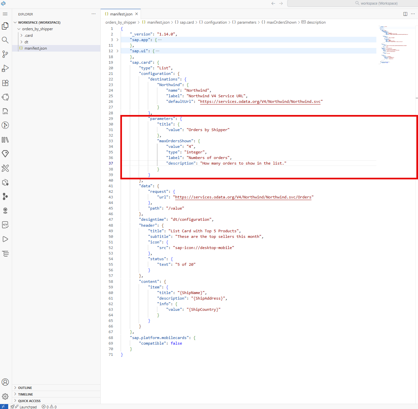Screen dimensions: 418x409
Task: Click the box with plug icon
Action: 5,182
